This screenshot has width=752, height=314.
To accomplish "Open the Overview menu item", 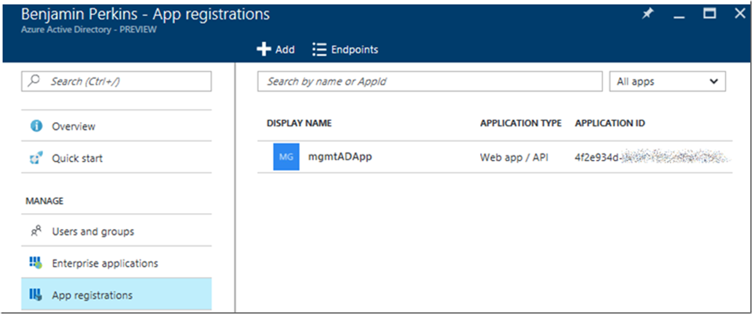I will click(x=74, y=127).
